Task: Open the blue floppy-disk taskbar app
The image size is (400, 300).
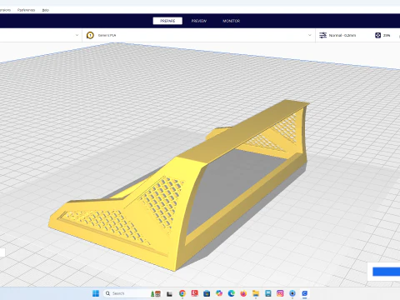Action: click(268, 293)
